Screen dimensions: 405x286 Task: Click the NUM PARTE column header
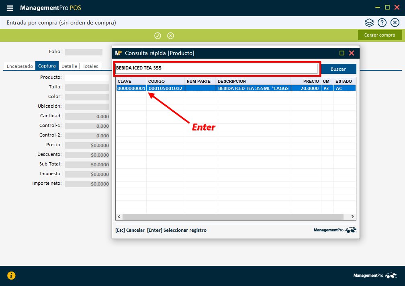200,81
